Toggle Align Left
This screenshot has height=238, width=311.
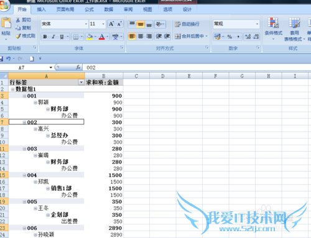132,37
